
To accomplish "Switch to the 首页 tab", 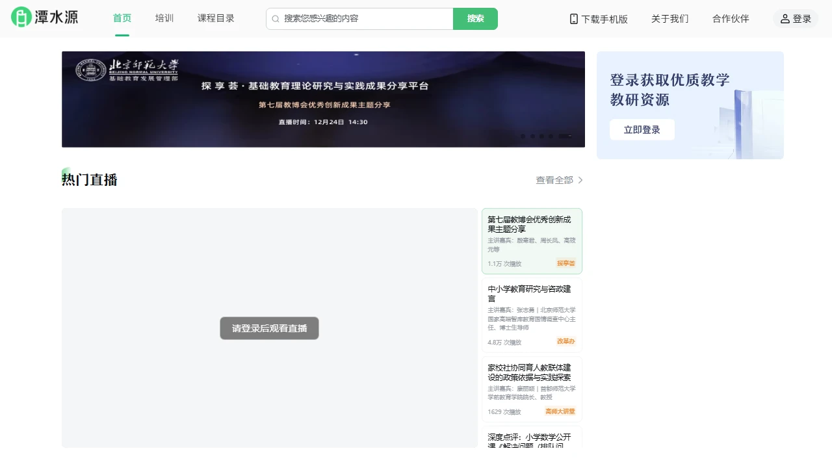I will click(122, 18).
